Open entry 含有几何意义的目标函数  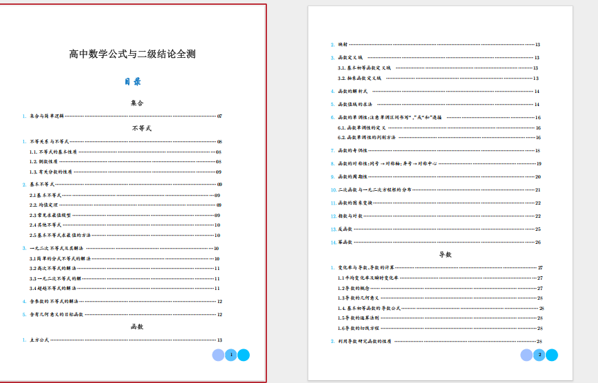tap(122, 314)
